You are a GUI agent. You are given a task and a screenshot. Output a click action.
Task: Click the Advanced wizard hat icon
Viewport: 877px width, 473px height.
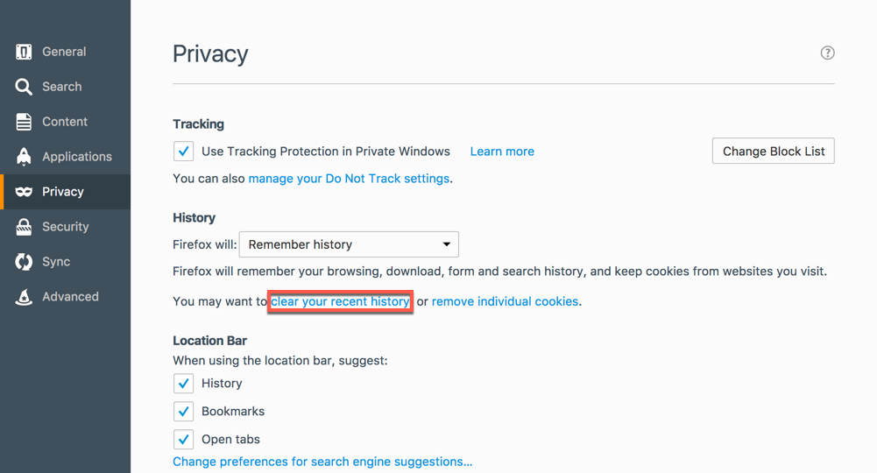[24, 297]
